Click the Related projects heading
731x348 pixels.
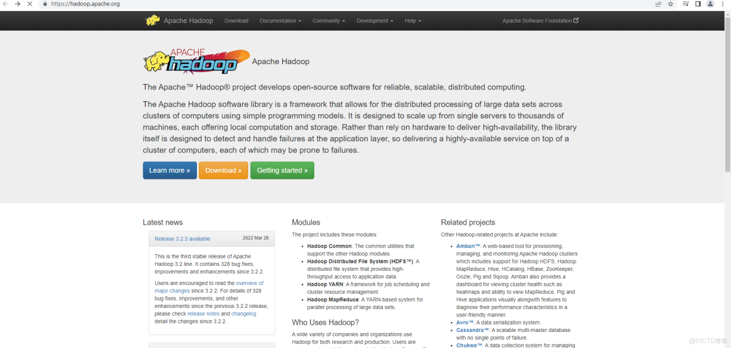(468, 223)
